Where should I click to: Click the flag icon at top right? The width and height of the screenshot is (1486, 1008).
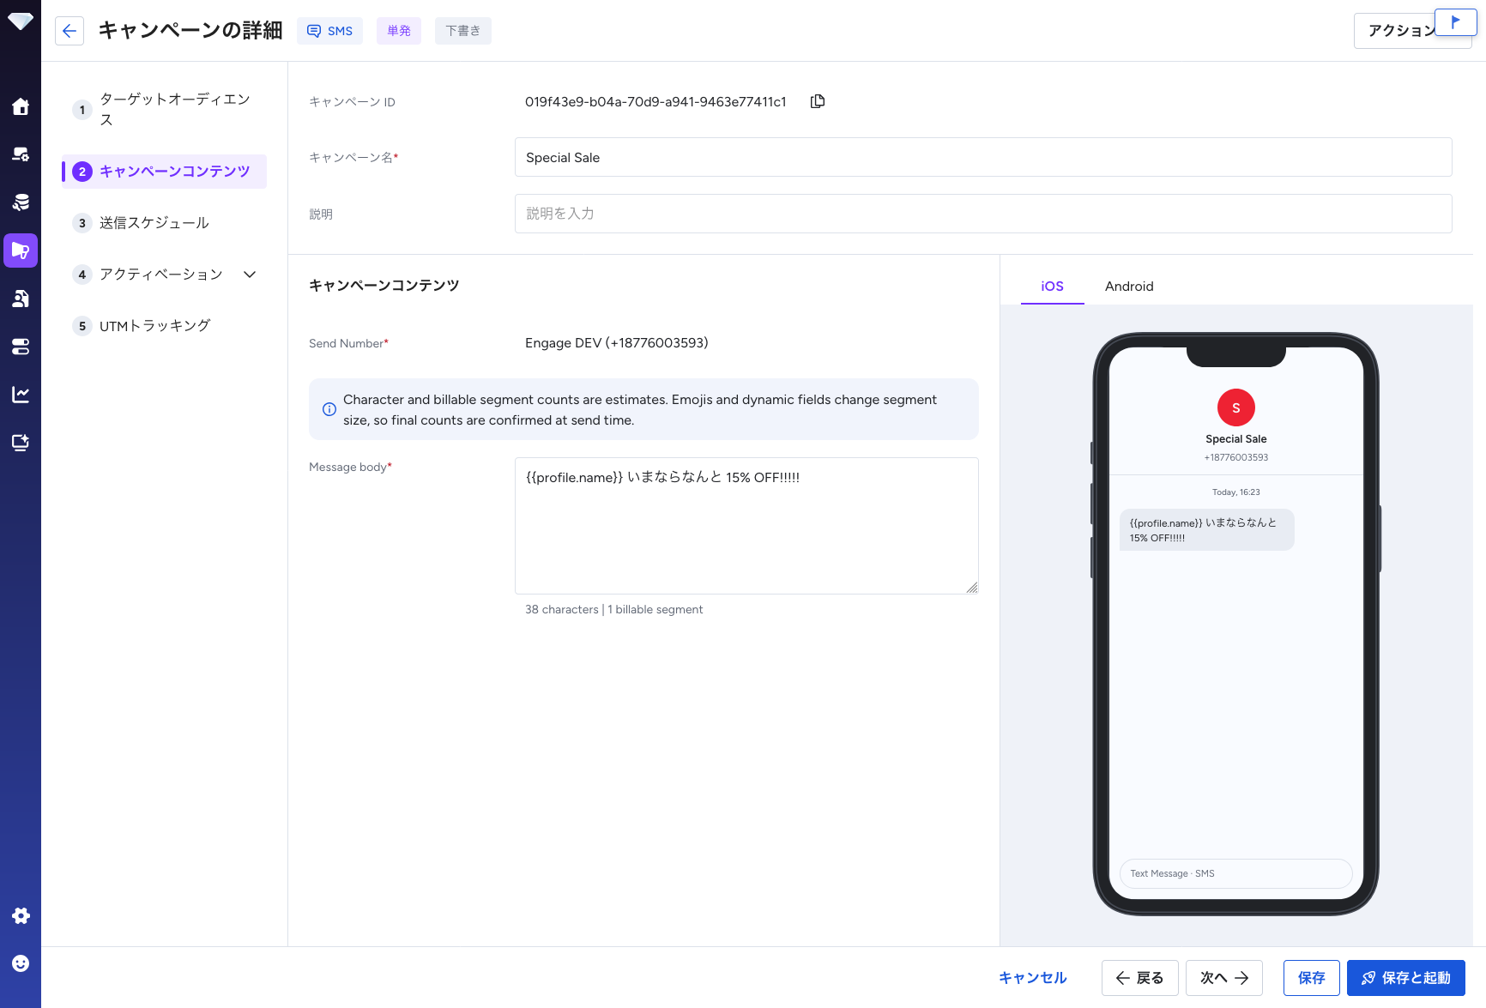(x=1455, y=22)
